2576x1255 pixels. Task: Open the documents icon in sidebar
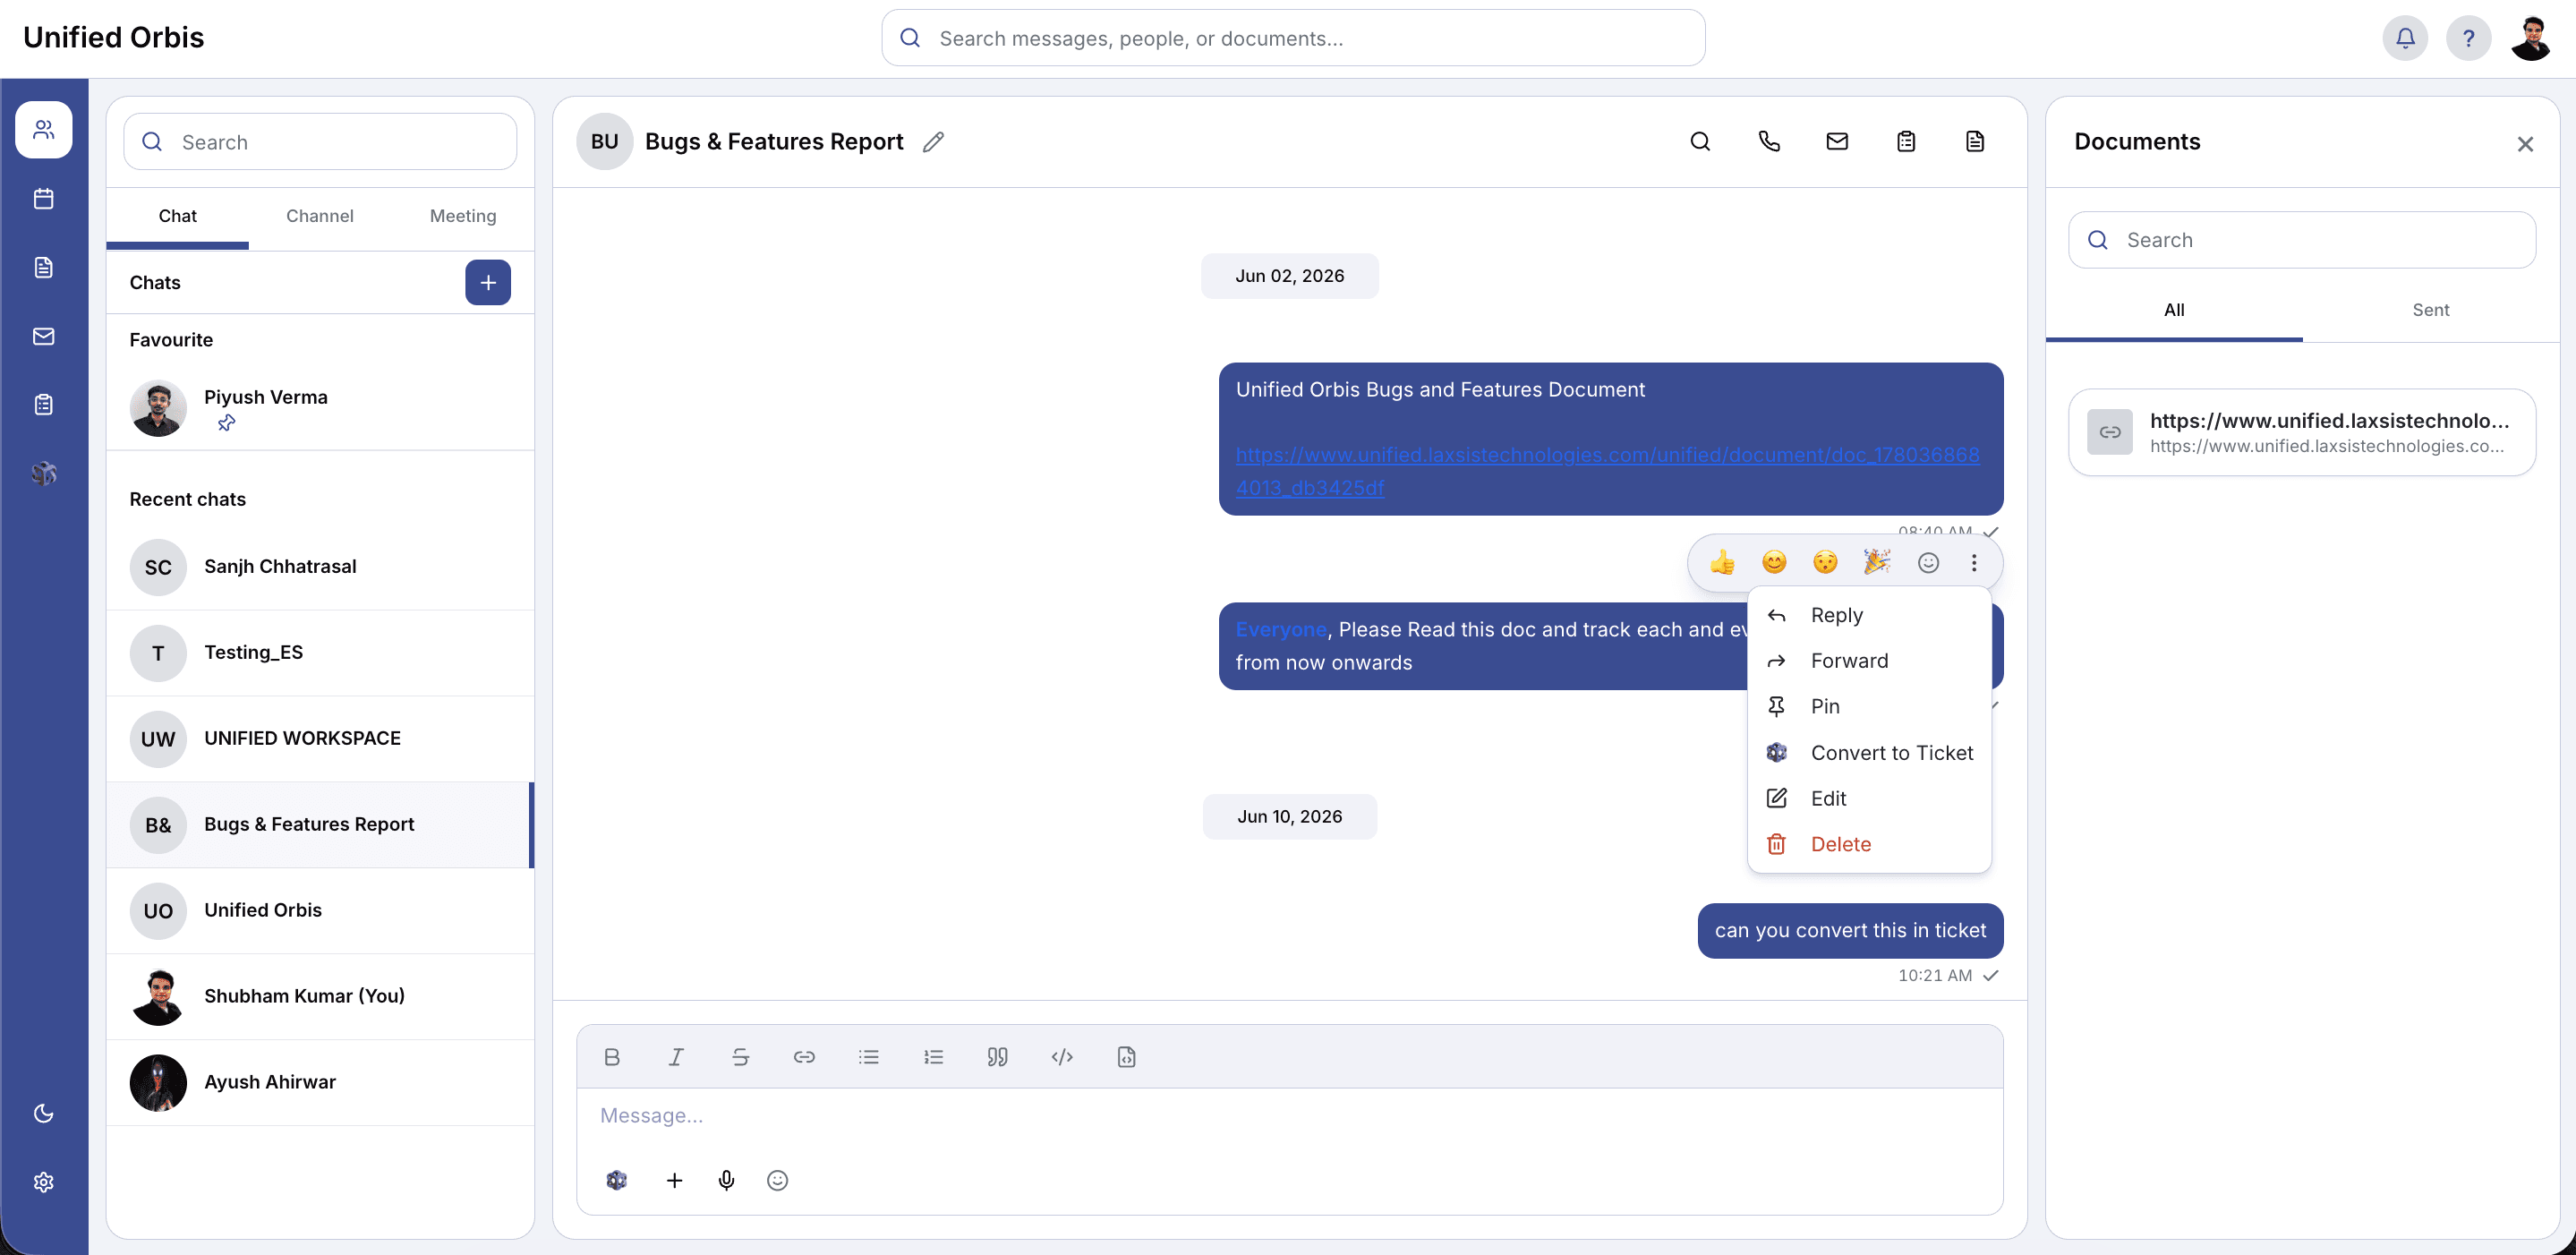pyautogui.click(x=44, y=267)
